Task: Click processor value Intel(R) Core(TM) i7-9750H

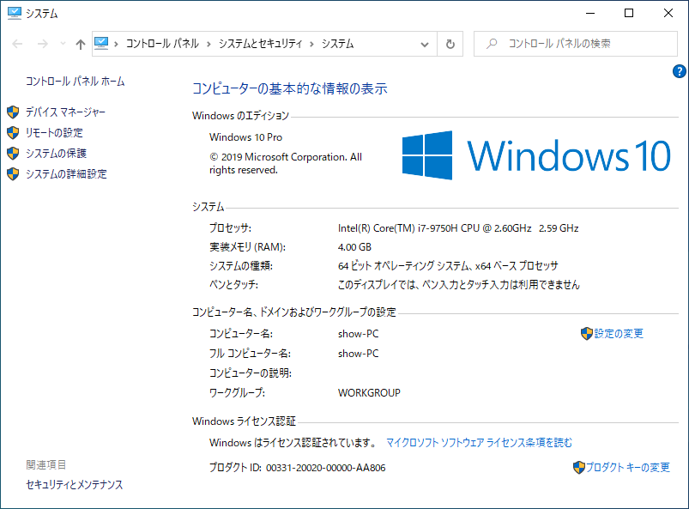Action: (458, 228)
